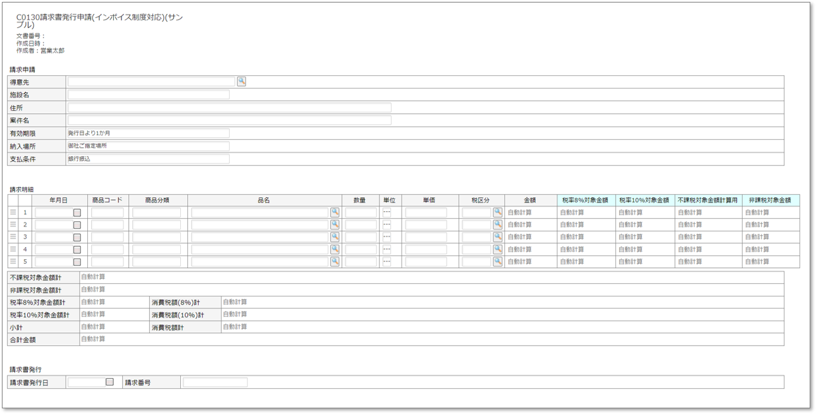Open the 単位 dropdown in row 5
816x414 pixels.
click(386, 262)
